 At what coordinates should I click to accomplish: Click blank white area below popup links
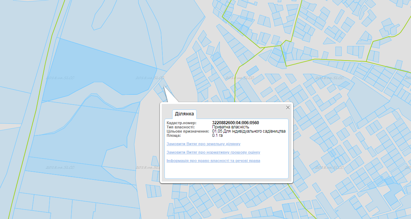pos(226,171)
